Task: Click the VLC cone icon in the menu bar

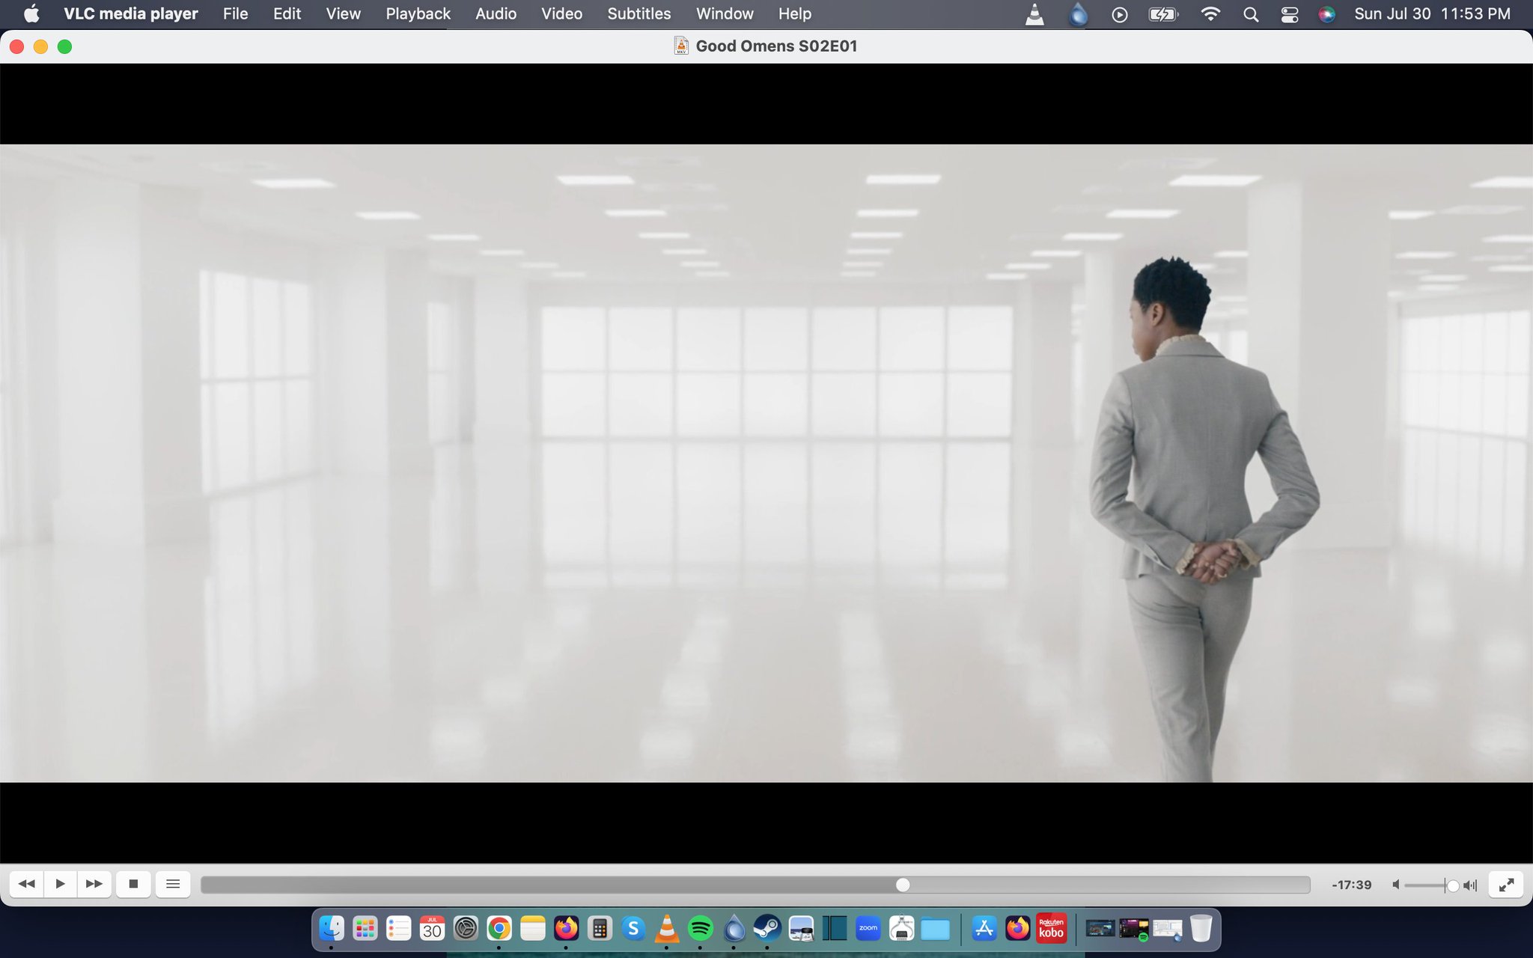Action: coord(1034,14)
